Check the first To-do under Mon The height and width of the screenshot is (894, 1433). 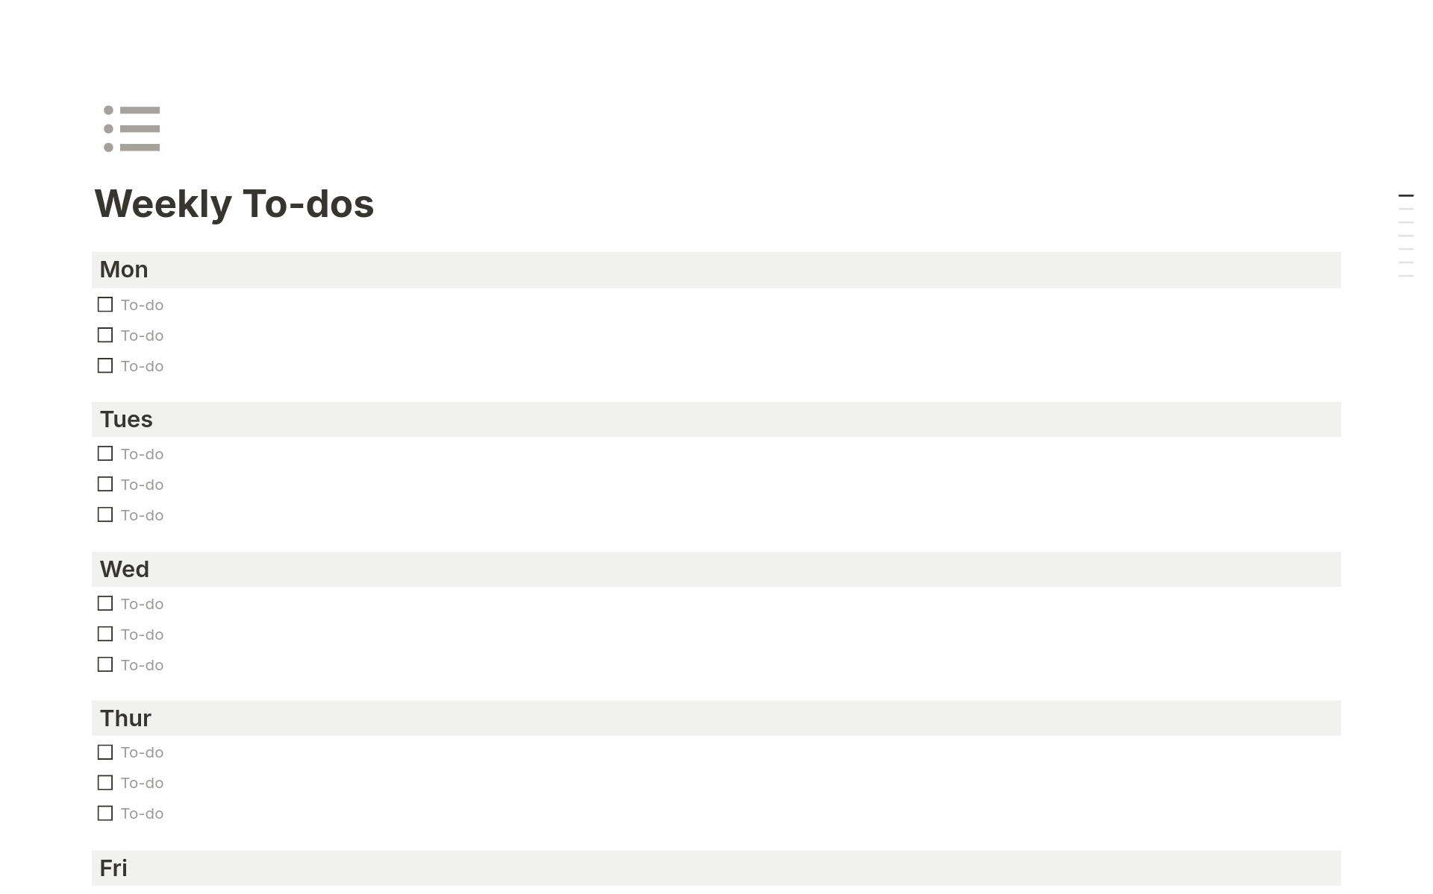(105, 304)
